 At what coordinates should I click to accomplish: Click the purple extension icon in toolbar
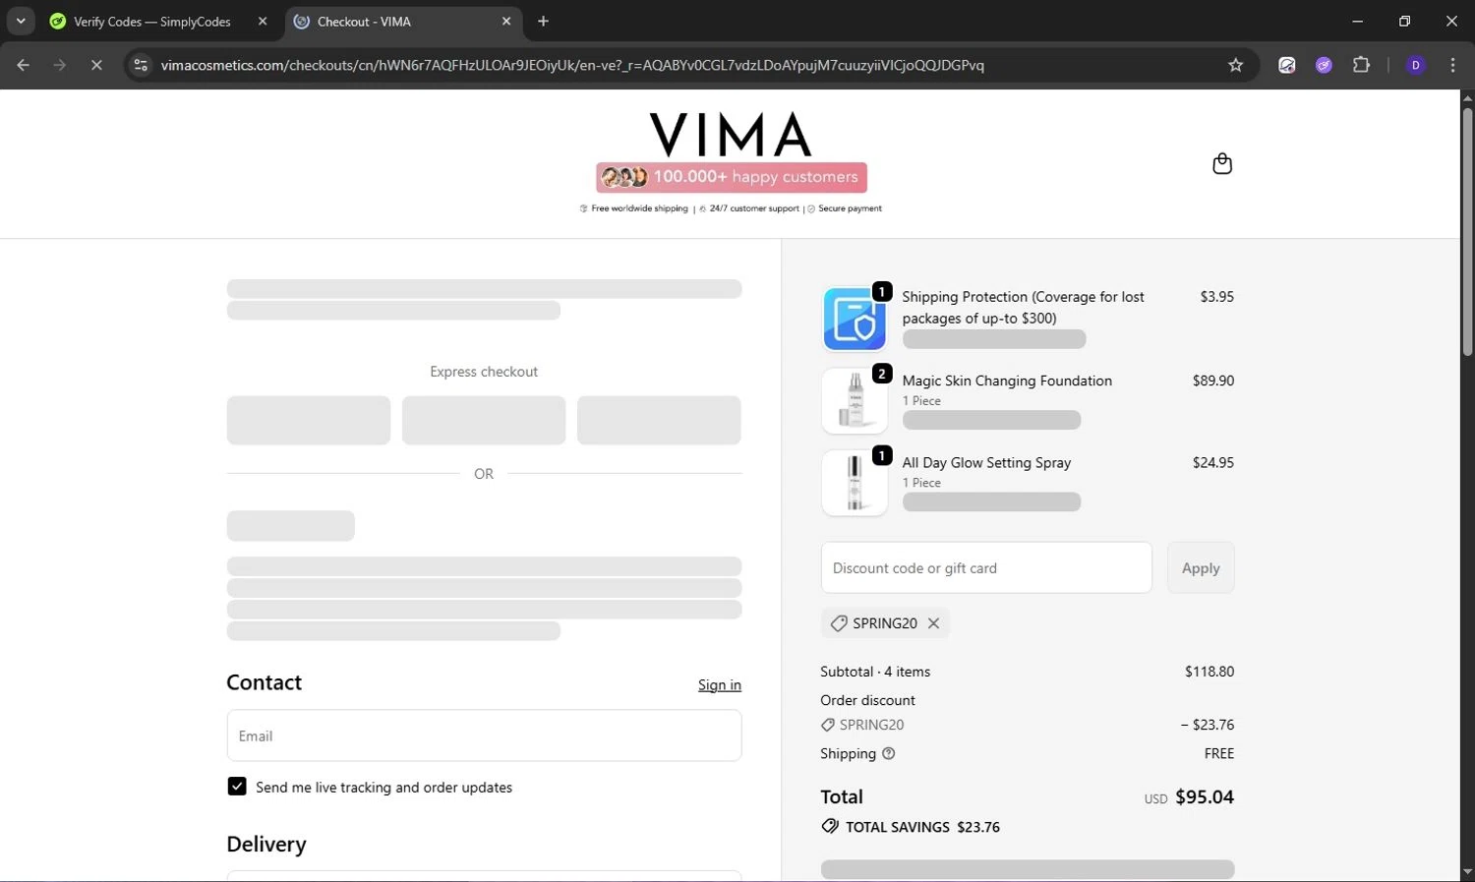1324,65
